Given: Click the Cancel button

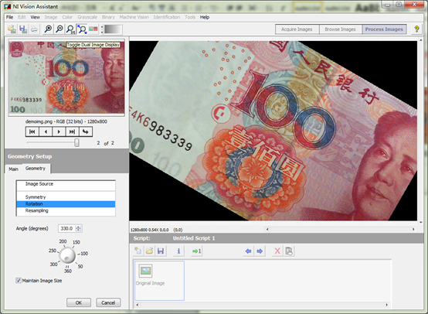Looking at the screenshot, I should pos(108,302).
